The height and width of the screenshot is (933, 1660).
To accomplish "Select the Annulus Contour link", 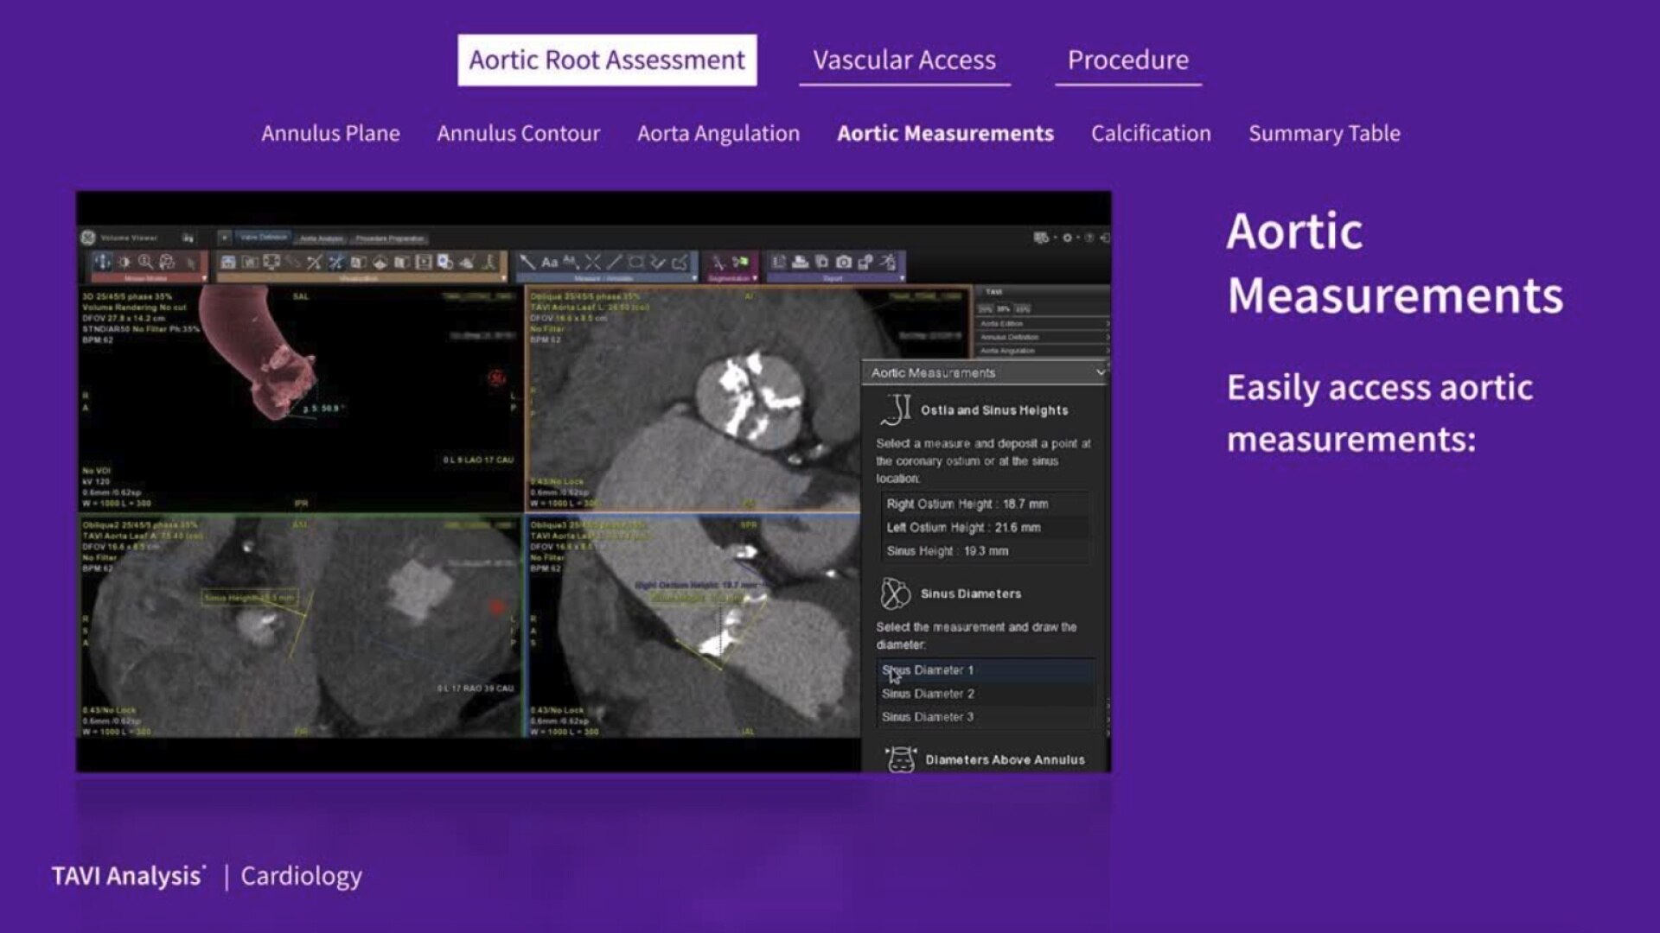I will 518,134.
